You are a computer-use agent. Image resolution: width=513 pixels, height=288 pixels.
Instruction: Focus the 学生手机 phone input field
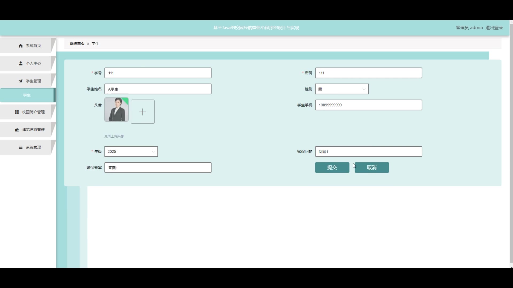(x=368, y=105)
